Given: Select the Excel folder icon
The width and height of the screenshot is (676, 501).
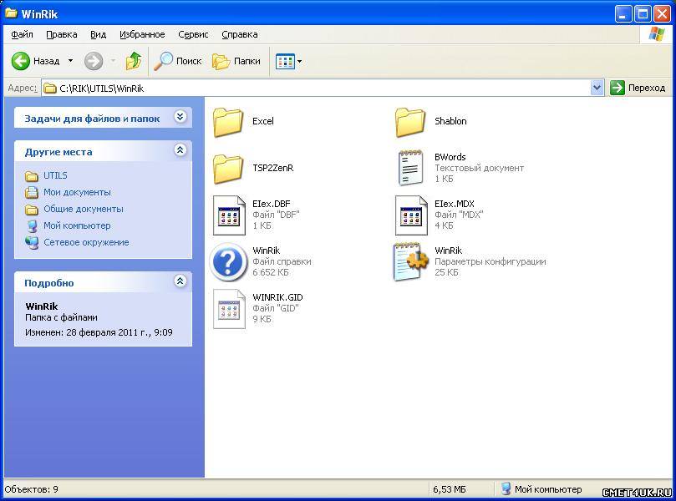Looking at the screenshot, I should [x=228, y=123].
